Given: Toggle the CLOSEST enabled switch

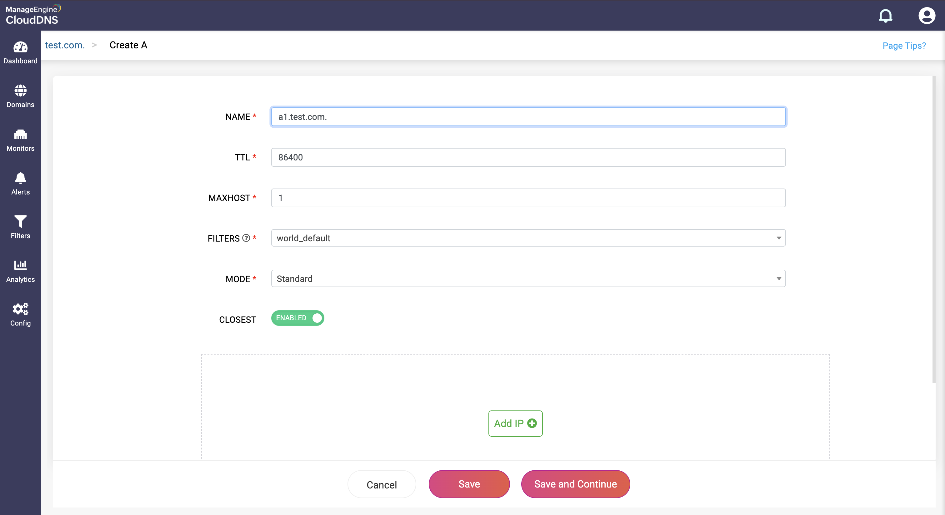Looking at the screenshot, I should tap(297, 318).
